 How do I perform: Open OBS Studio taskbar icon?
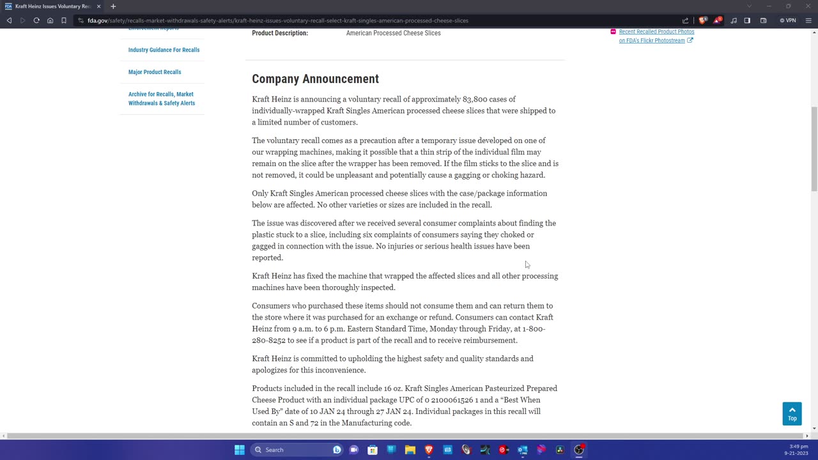578,450
